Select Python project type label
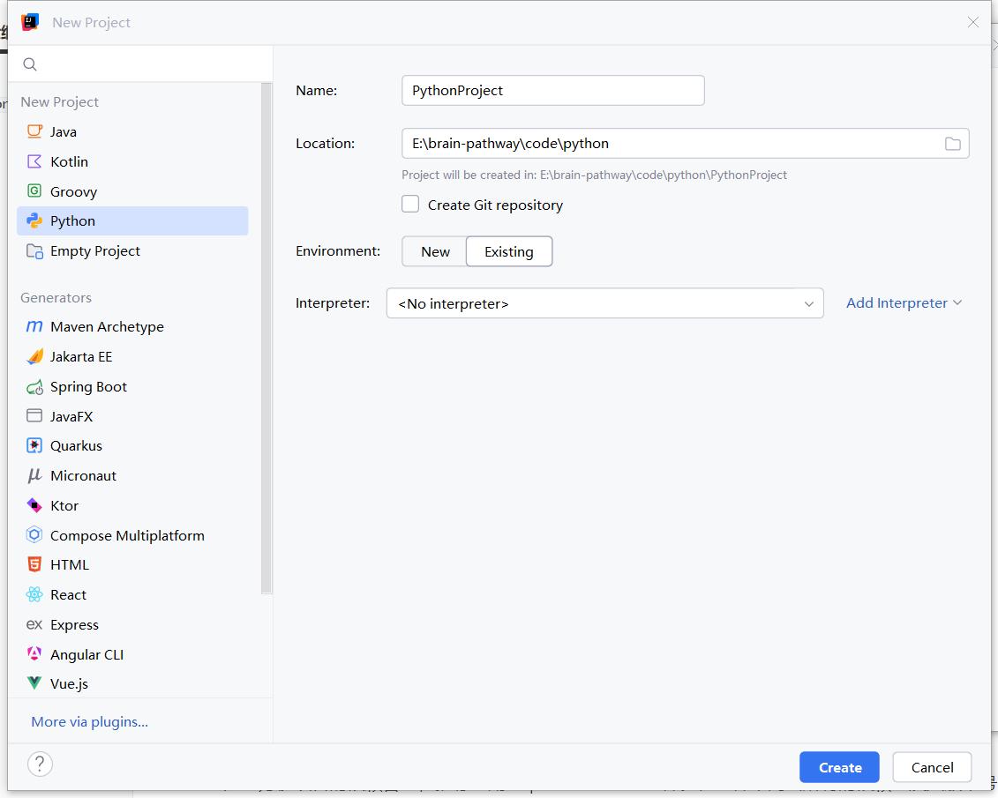Viewport: 998px width, 798px height. [72, 220]
